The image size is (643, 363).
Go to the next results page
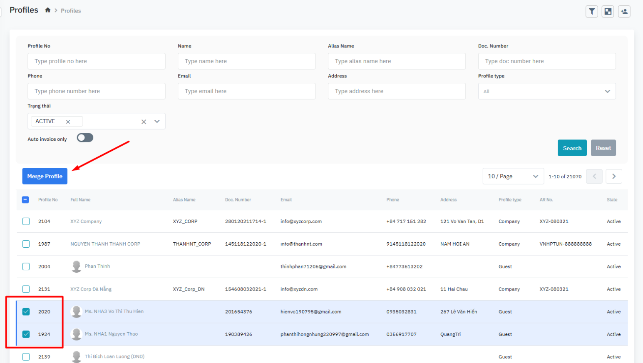[x=613, y=177]
